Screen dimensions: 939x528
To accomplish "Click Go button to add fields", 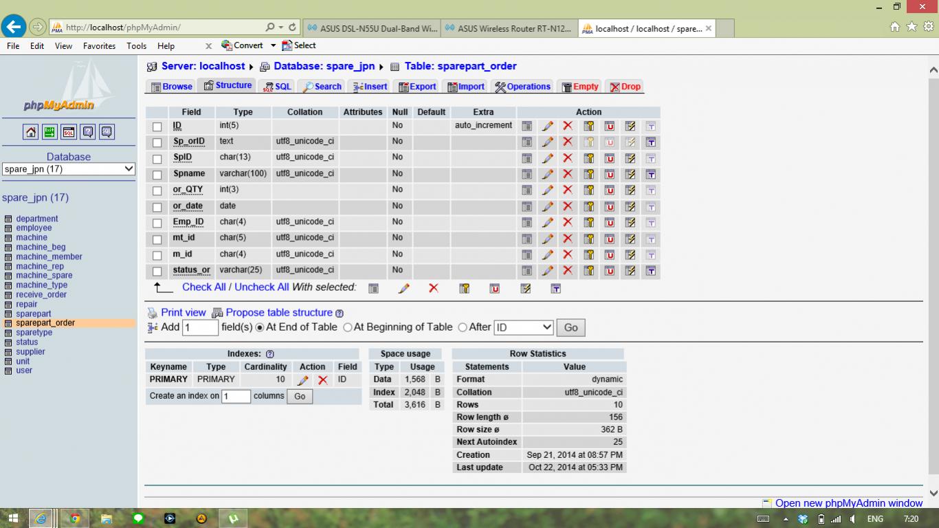I will click(x=571, y=328).
